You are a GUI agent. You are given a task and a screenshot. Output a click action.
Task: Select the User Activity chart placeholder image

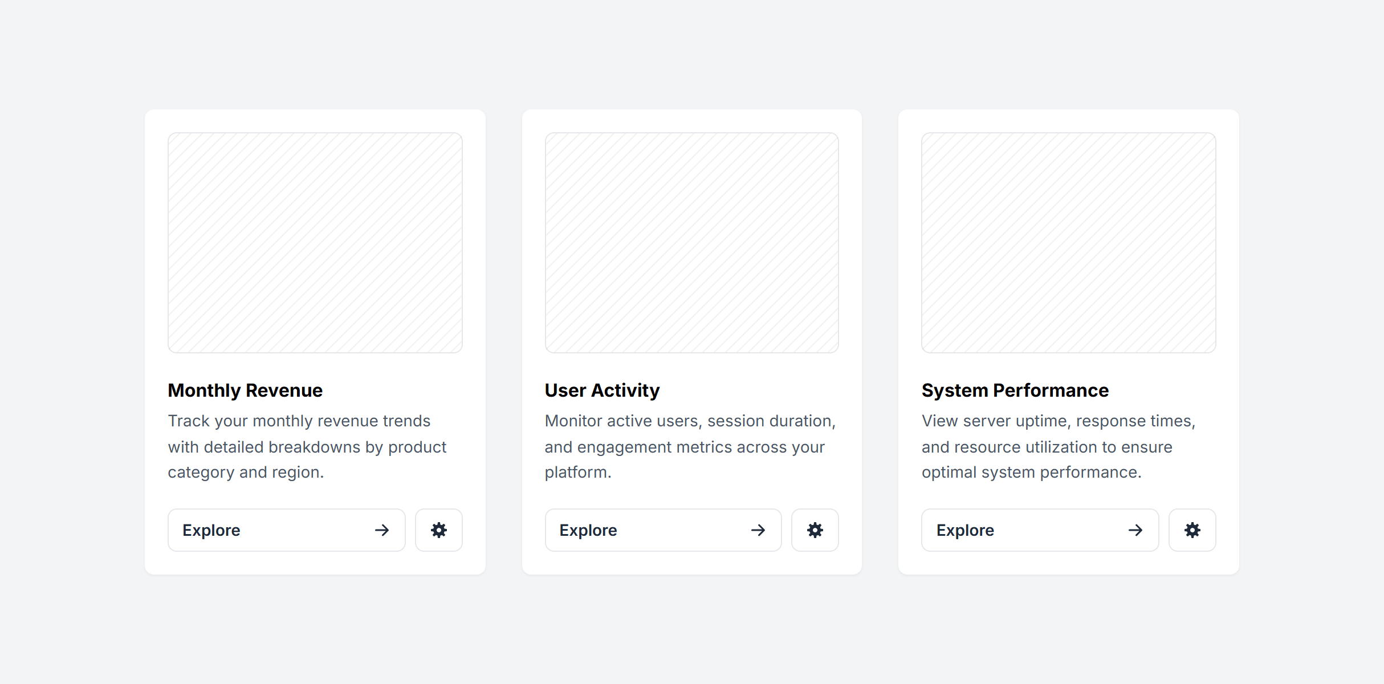tap(691, 243)
